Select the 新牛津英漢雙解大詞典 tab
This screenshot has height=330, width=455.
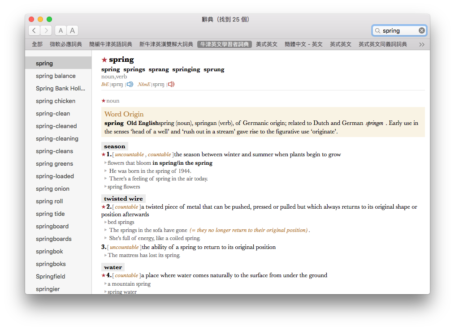[x=166, y=44]
